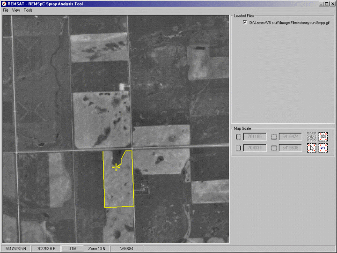Viewport: 337px width, 253px height.
Task: Click the REMSAT application icon in title bar
Action: point(4,3)
